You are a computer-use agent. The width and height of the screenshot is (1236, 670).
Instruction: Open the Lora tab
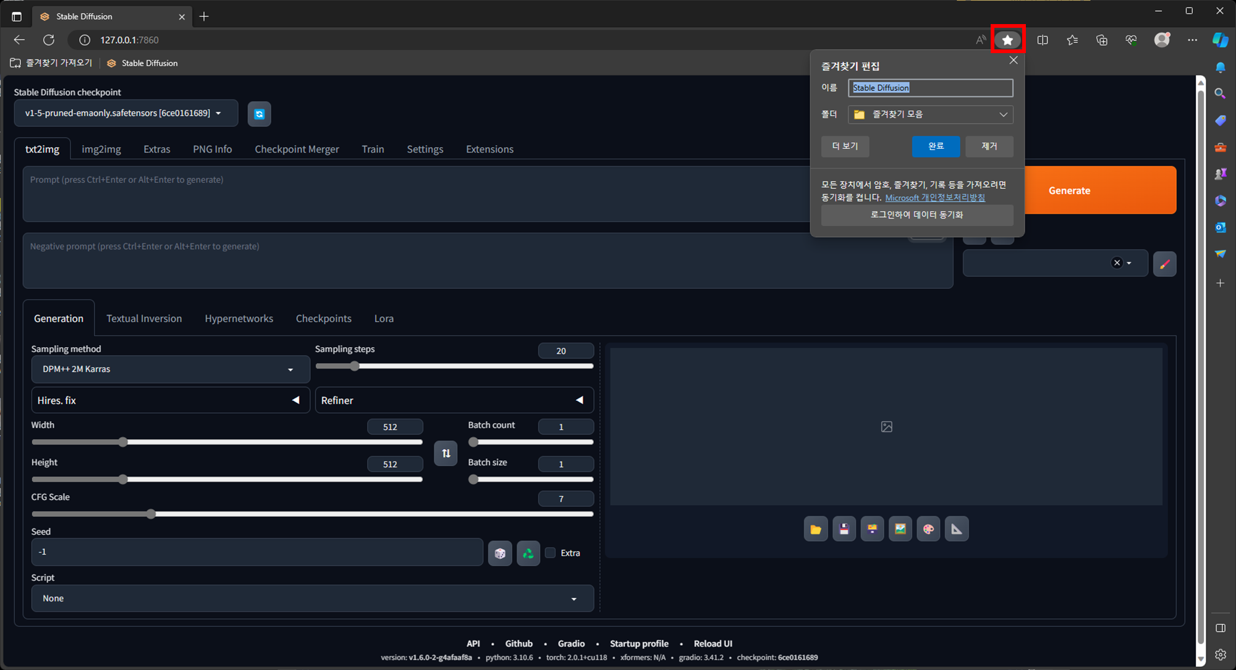click(x=384, y=319)
